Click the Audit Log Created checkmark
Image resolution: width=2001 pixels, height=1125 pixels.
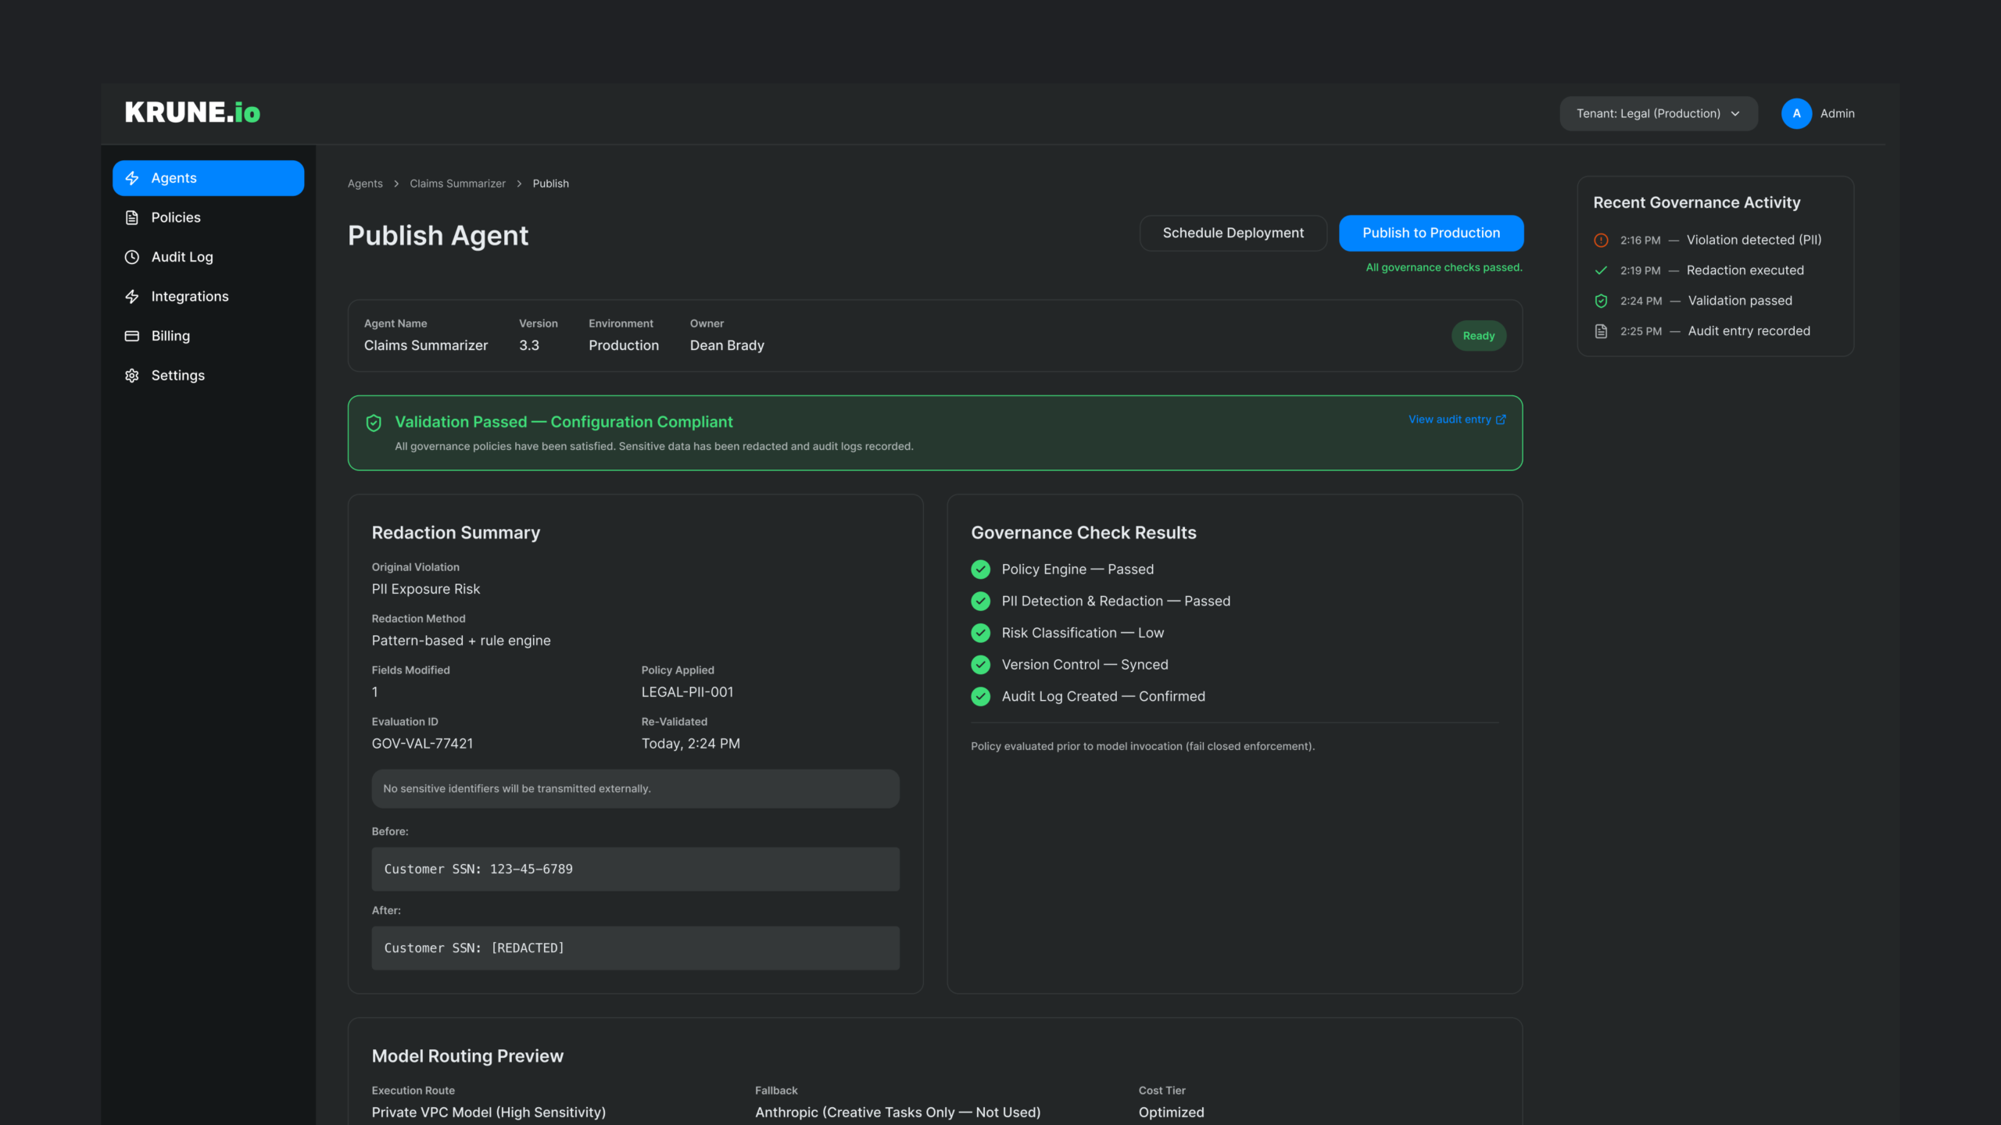pos(980,696)
